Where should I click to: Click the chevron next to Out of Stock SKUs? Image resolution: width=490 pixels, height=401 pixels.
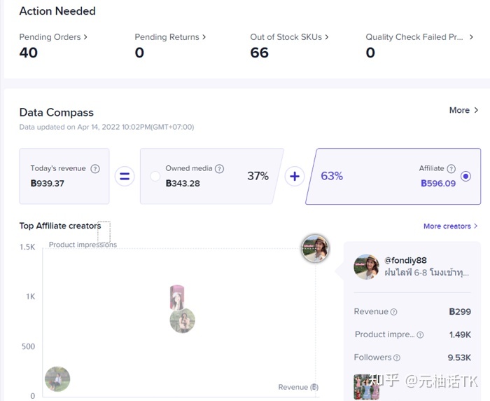coord(327,37)
